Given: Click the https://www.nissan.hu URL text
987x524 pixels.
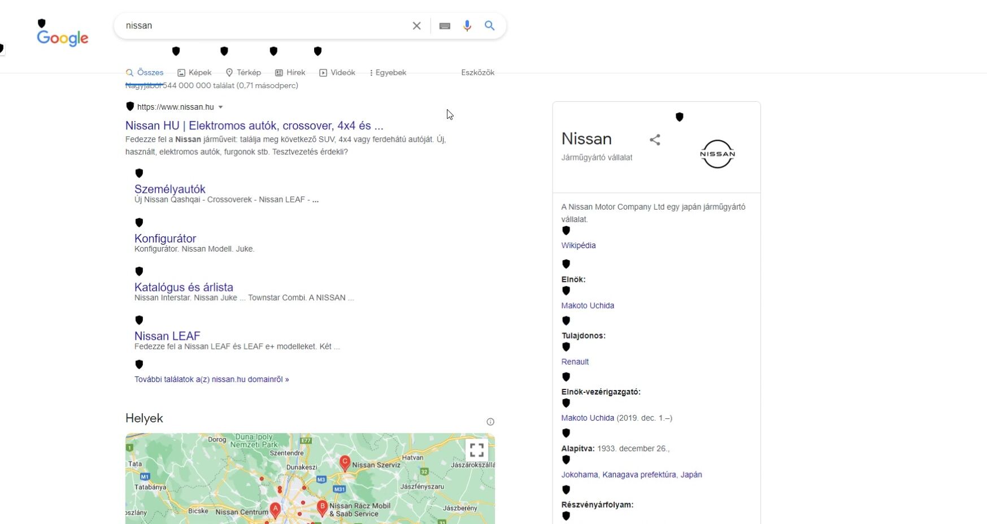Looking at the screenshot, I should pos(176,107).
